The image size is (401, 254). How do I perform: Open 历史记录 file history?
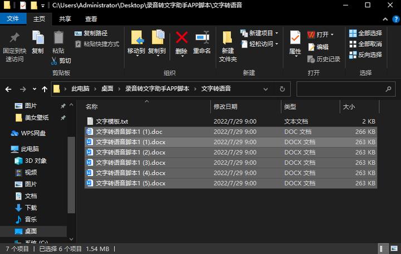[x=324, y=59]
